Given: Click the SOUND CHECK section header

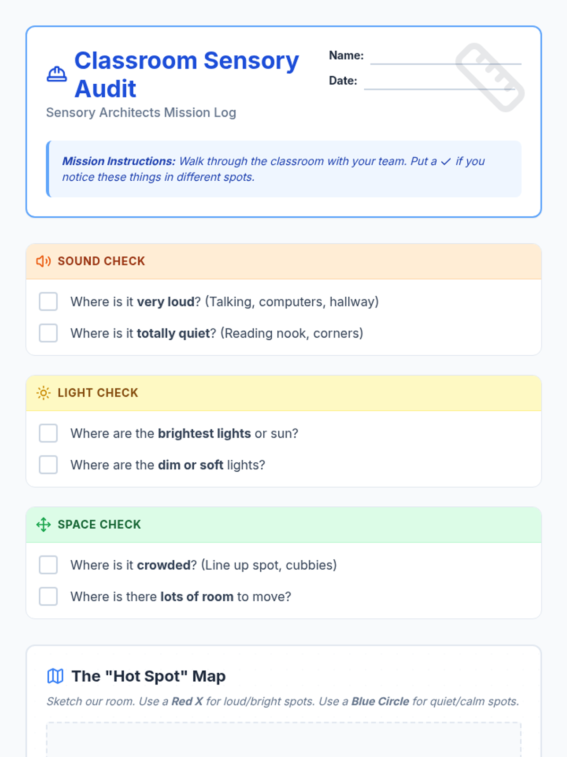Looking at the screenshot, I should pos(101,261).
